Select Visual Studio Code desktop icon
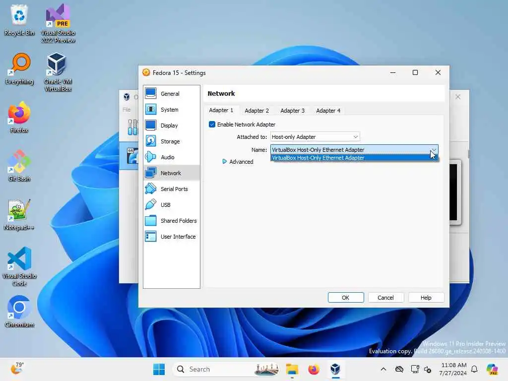 [19, 266]
